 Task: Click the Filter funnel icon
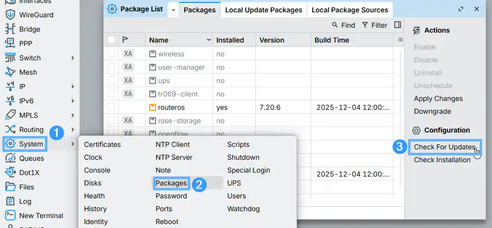[365, 25]
